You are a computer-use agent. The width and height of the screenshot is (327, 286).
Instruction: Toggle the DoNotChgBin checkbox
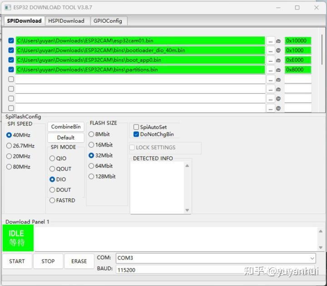pyautogui.click(x=136, y=134)
